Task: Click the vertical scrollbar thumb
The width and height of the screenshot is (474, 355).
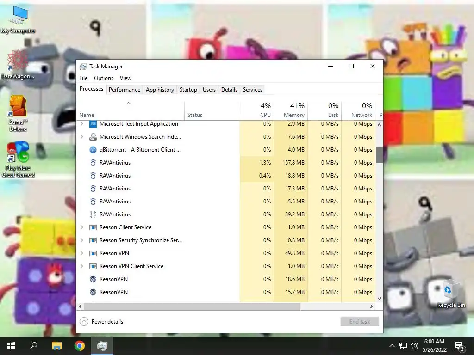Action: (380, 155)
